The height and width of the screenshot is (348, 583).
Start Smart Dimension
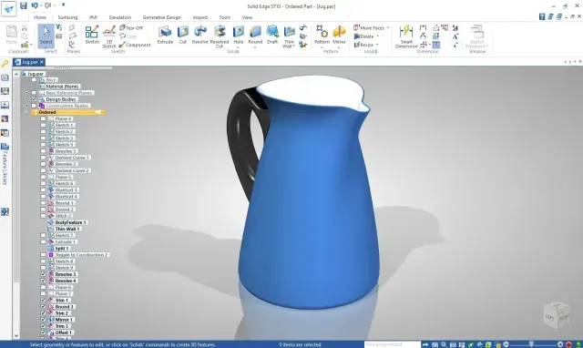click(406, 36)
